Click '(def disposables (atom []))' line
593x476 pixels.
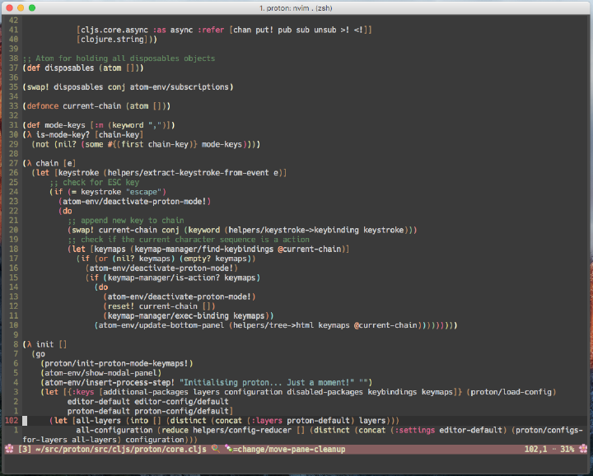pos(83,68)
